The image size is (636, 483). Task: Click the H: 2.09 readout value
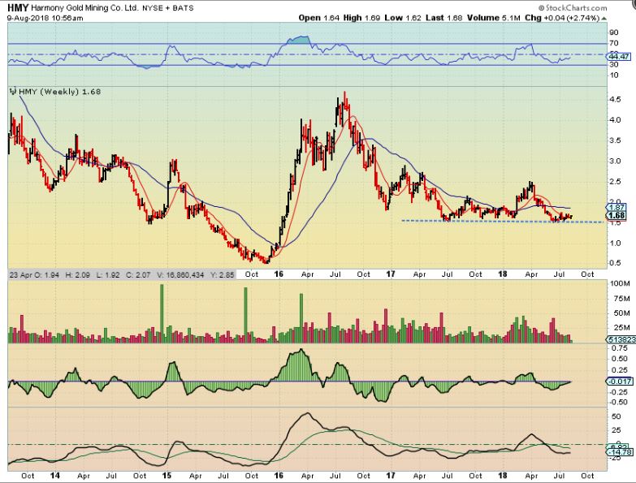pyautogui.click(x=77, y=274)
